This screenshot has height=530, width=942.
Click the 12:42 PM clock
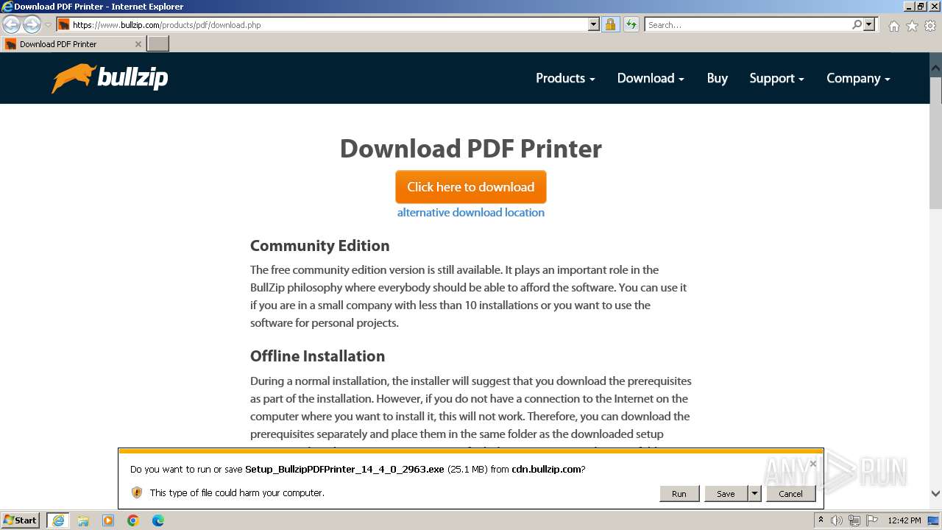904,520
